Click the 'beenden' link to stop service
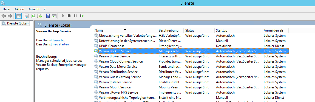The height and width of the screenshot is (102, 315). 59,40
